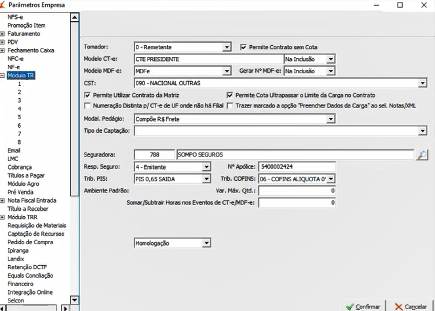Screen dimensions: 435x311
Task: Select sub-item 8 under Módulo TR
Action: (x=20, y=142)
